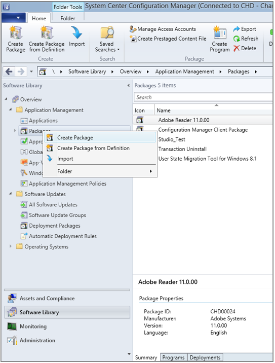Image resolution: width=275 pixels, height=363 pixels.
Task: Refresh the package list
Action: tap(246, 39)
